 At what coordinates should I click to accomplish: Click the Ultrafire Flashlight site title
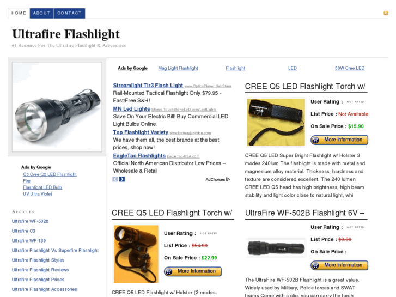tap(66, 34)
